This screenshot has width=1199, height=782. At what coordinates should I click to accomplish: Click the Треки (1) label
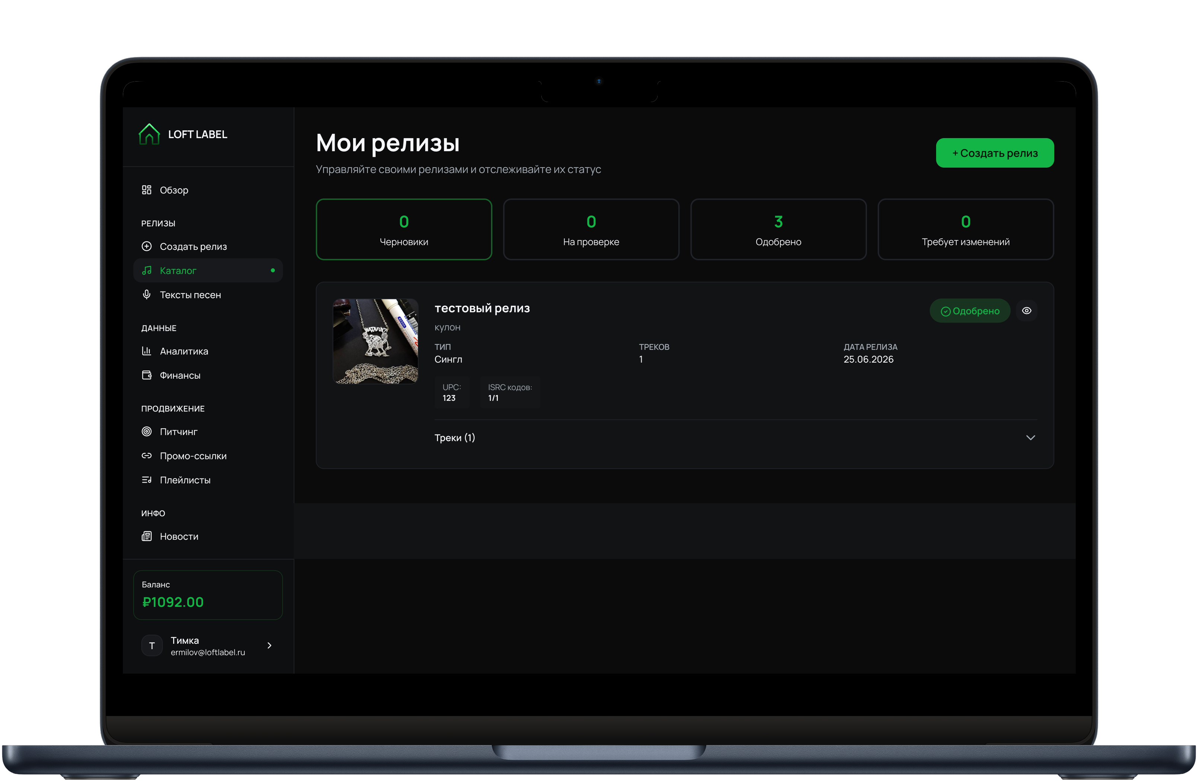[455, 437]
